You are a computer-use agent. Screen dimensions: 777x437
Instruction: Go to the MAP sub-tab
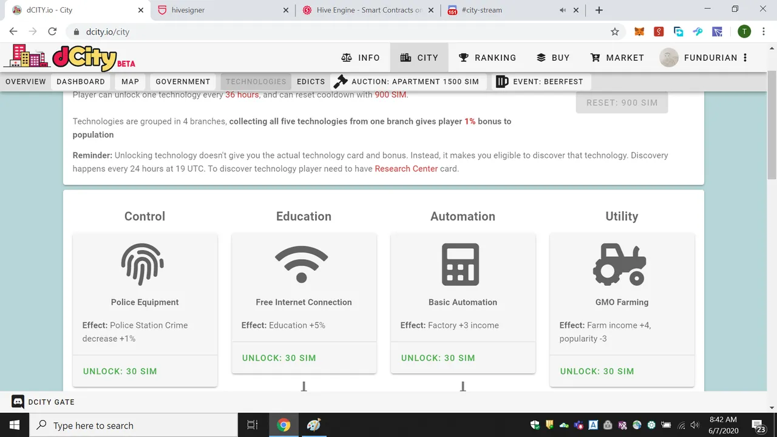click(x=130, y=81)
